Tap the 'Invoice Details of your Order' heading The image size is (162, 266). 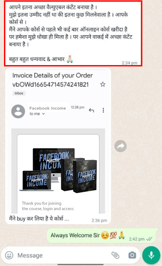[52, 75]
